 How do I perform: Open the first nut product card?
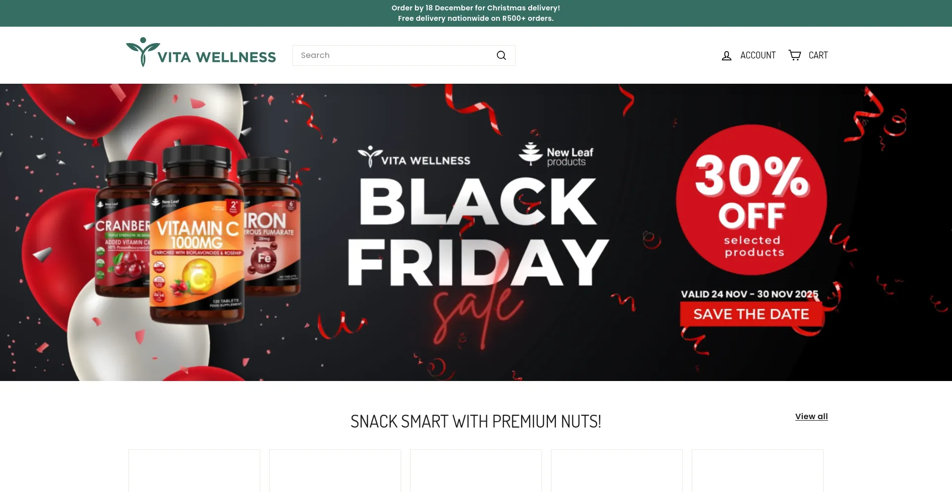tap(194, 471)
